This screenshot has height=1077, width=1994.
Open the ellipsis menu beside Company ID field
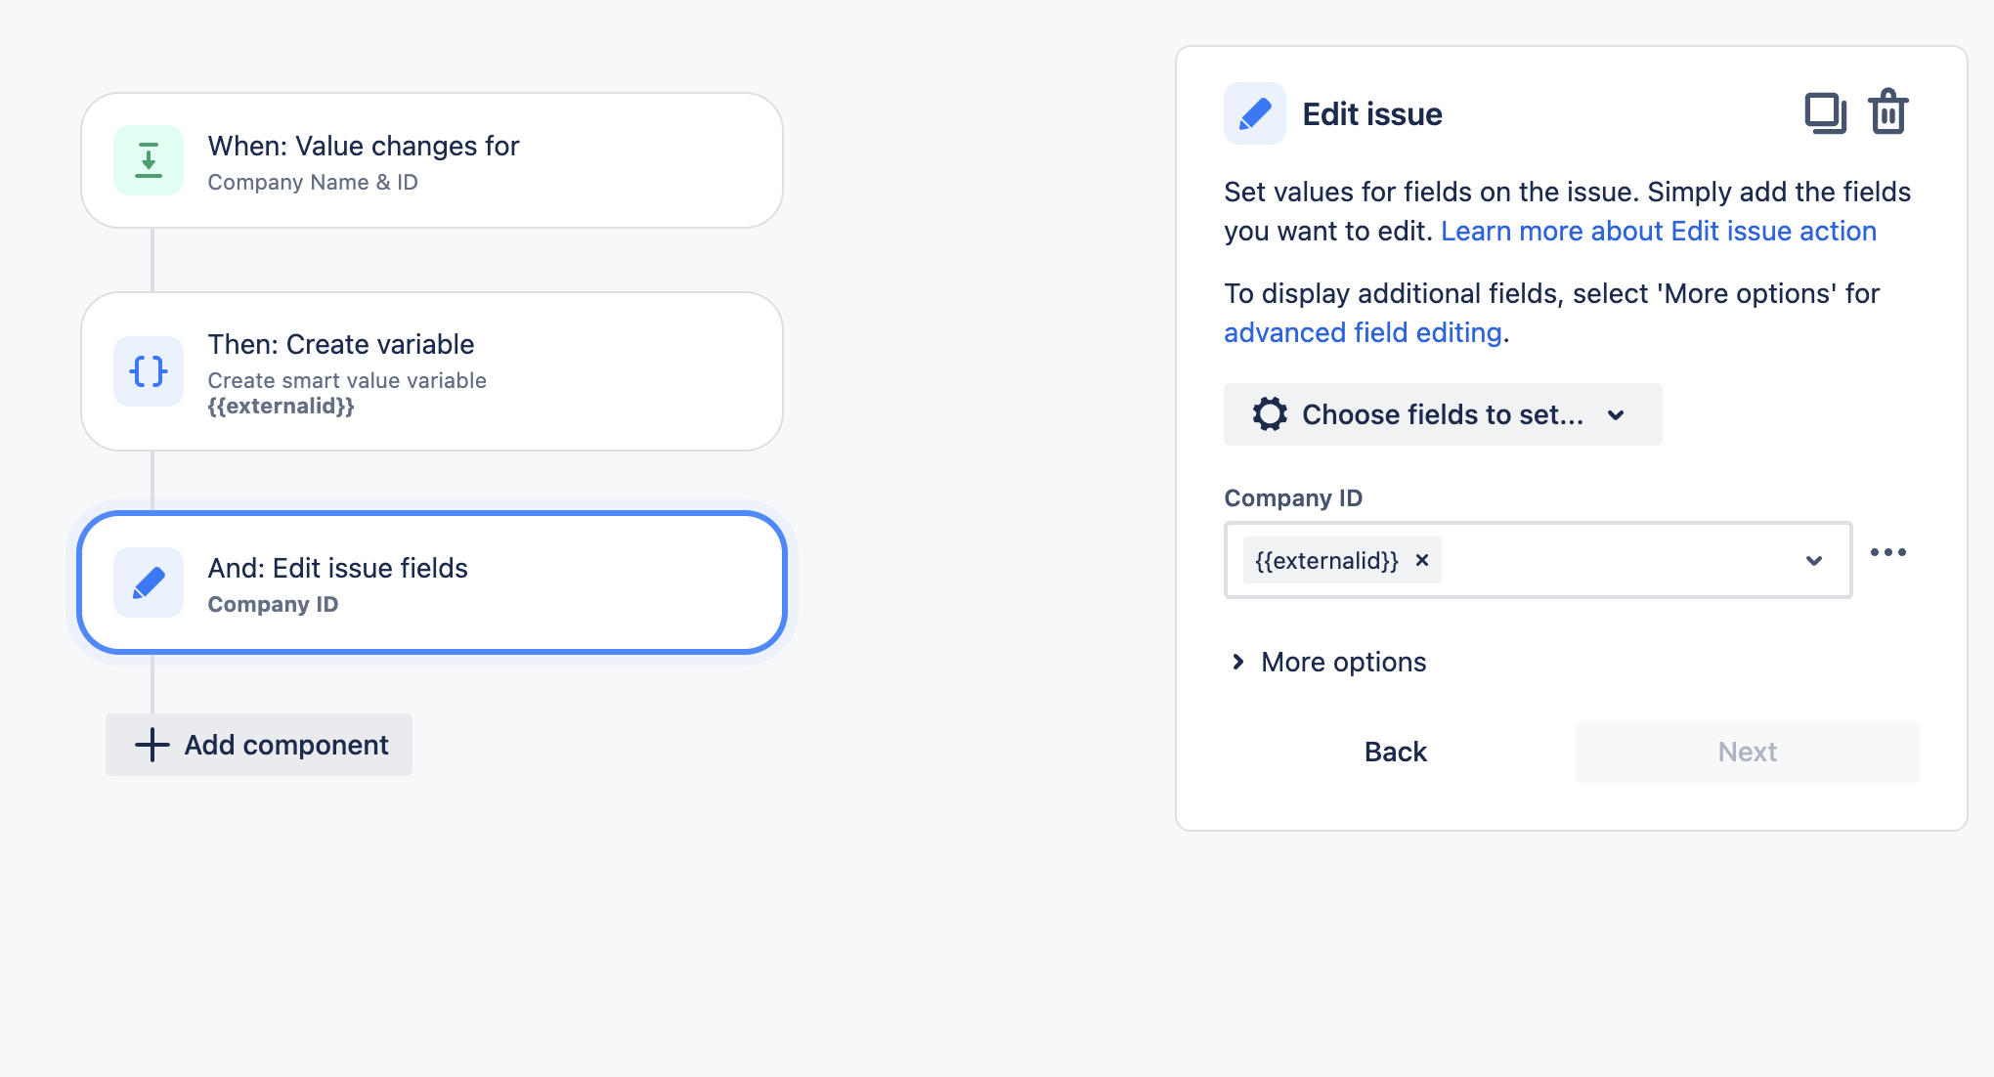pos(1887,552)
